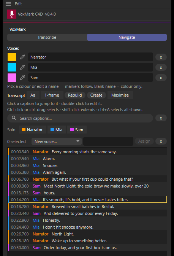The width and height of the screenshot is (174, 256).
Task: Jump to caption 'Snooze.'
Action: 87,165
